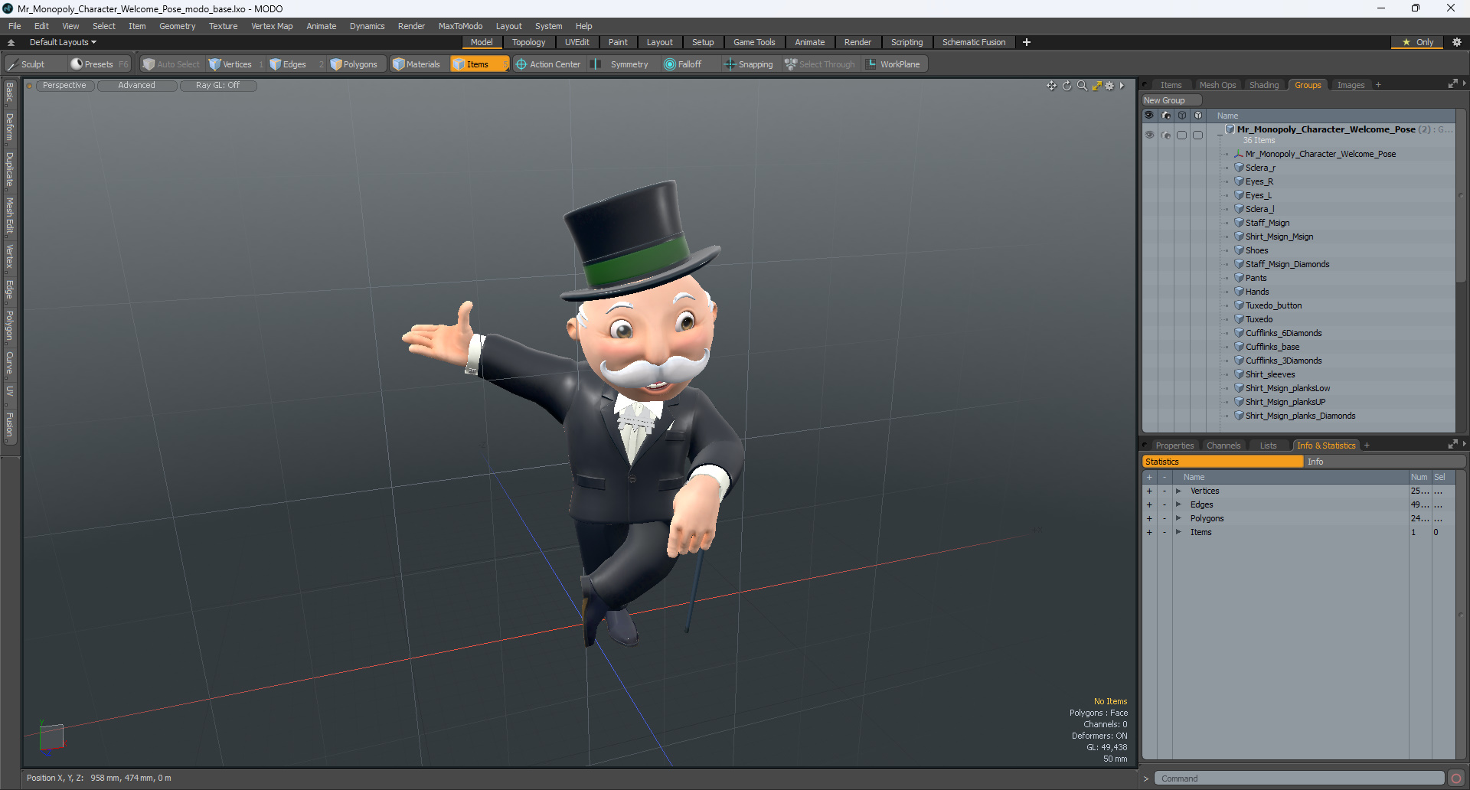The image size is (1470, 790).
Task: Switch to Polygons selection mode
Action: point(354,64)
